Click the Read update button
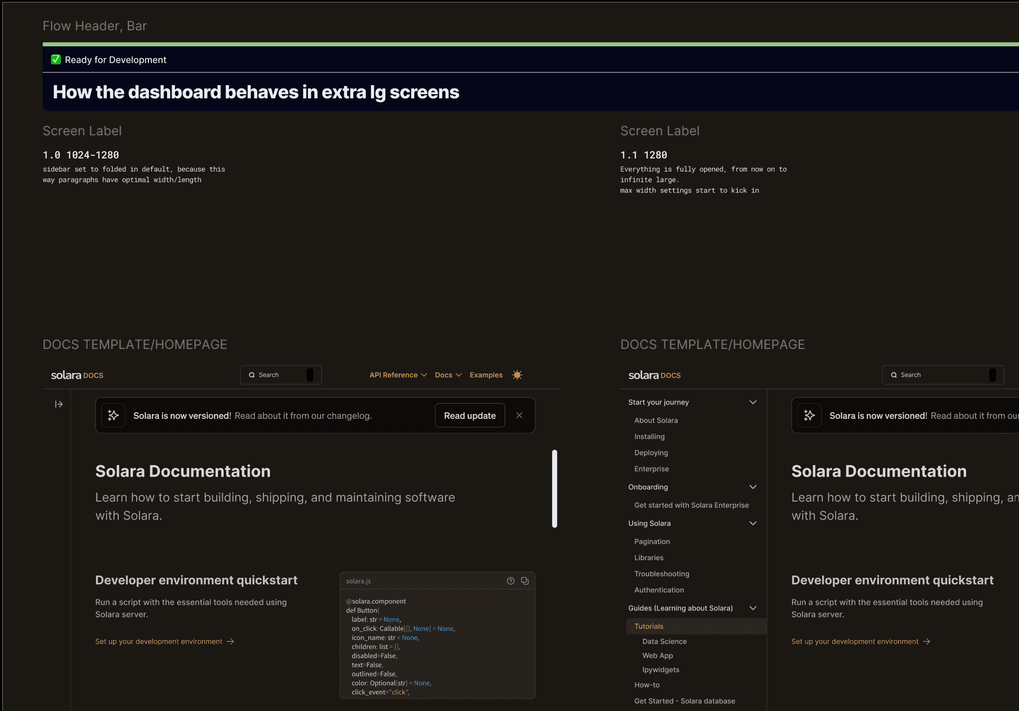 pos(470,416)
